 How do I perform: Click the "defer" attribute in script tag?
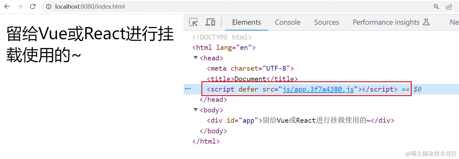pos(248,89)
